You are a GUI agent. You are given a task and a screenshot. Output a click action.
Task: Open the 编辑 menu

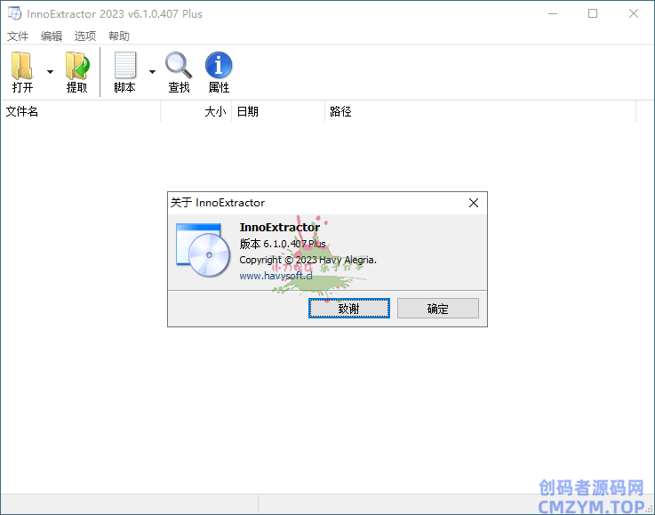click(52, 36)
